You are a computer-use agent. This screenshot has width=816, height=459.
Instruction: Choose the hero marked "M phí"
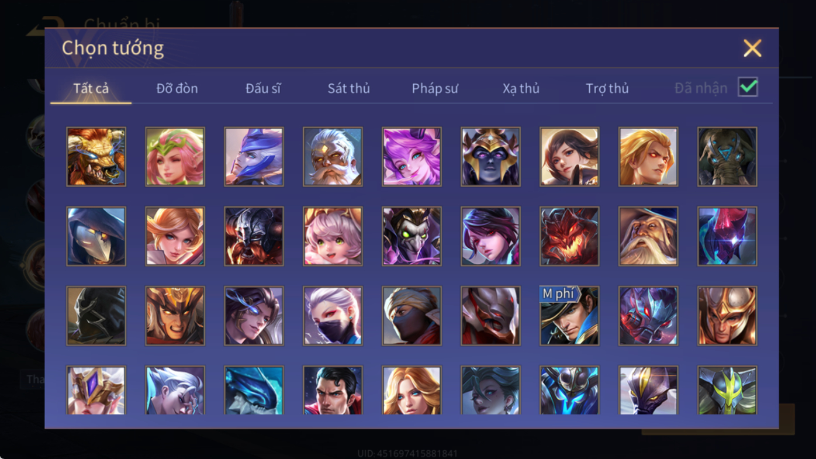(569, 316)
